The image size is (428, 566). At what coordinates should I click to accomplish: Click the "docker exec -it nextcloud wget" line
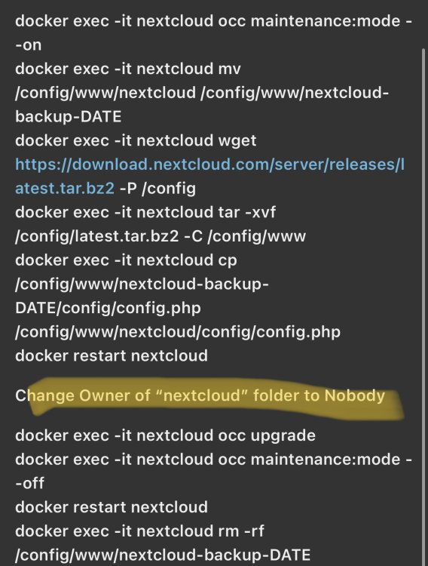tap(136, 140)
